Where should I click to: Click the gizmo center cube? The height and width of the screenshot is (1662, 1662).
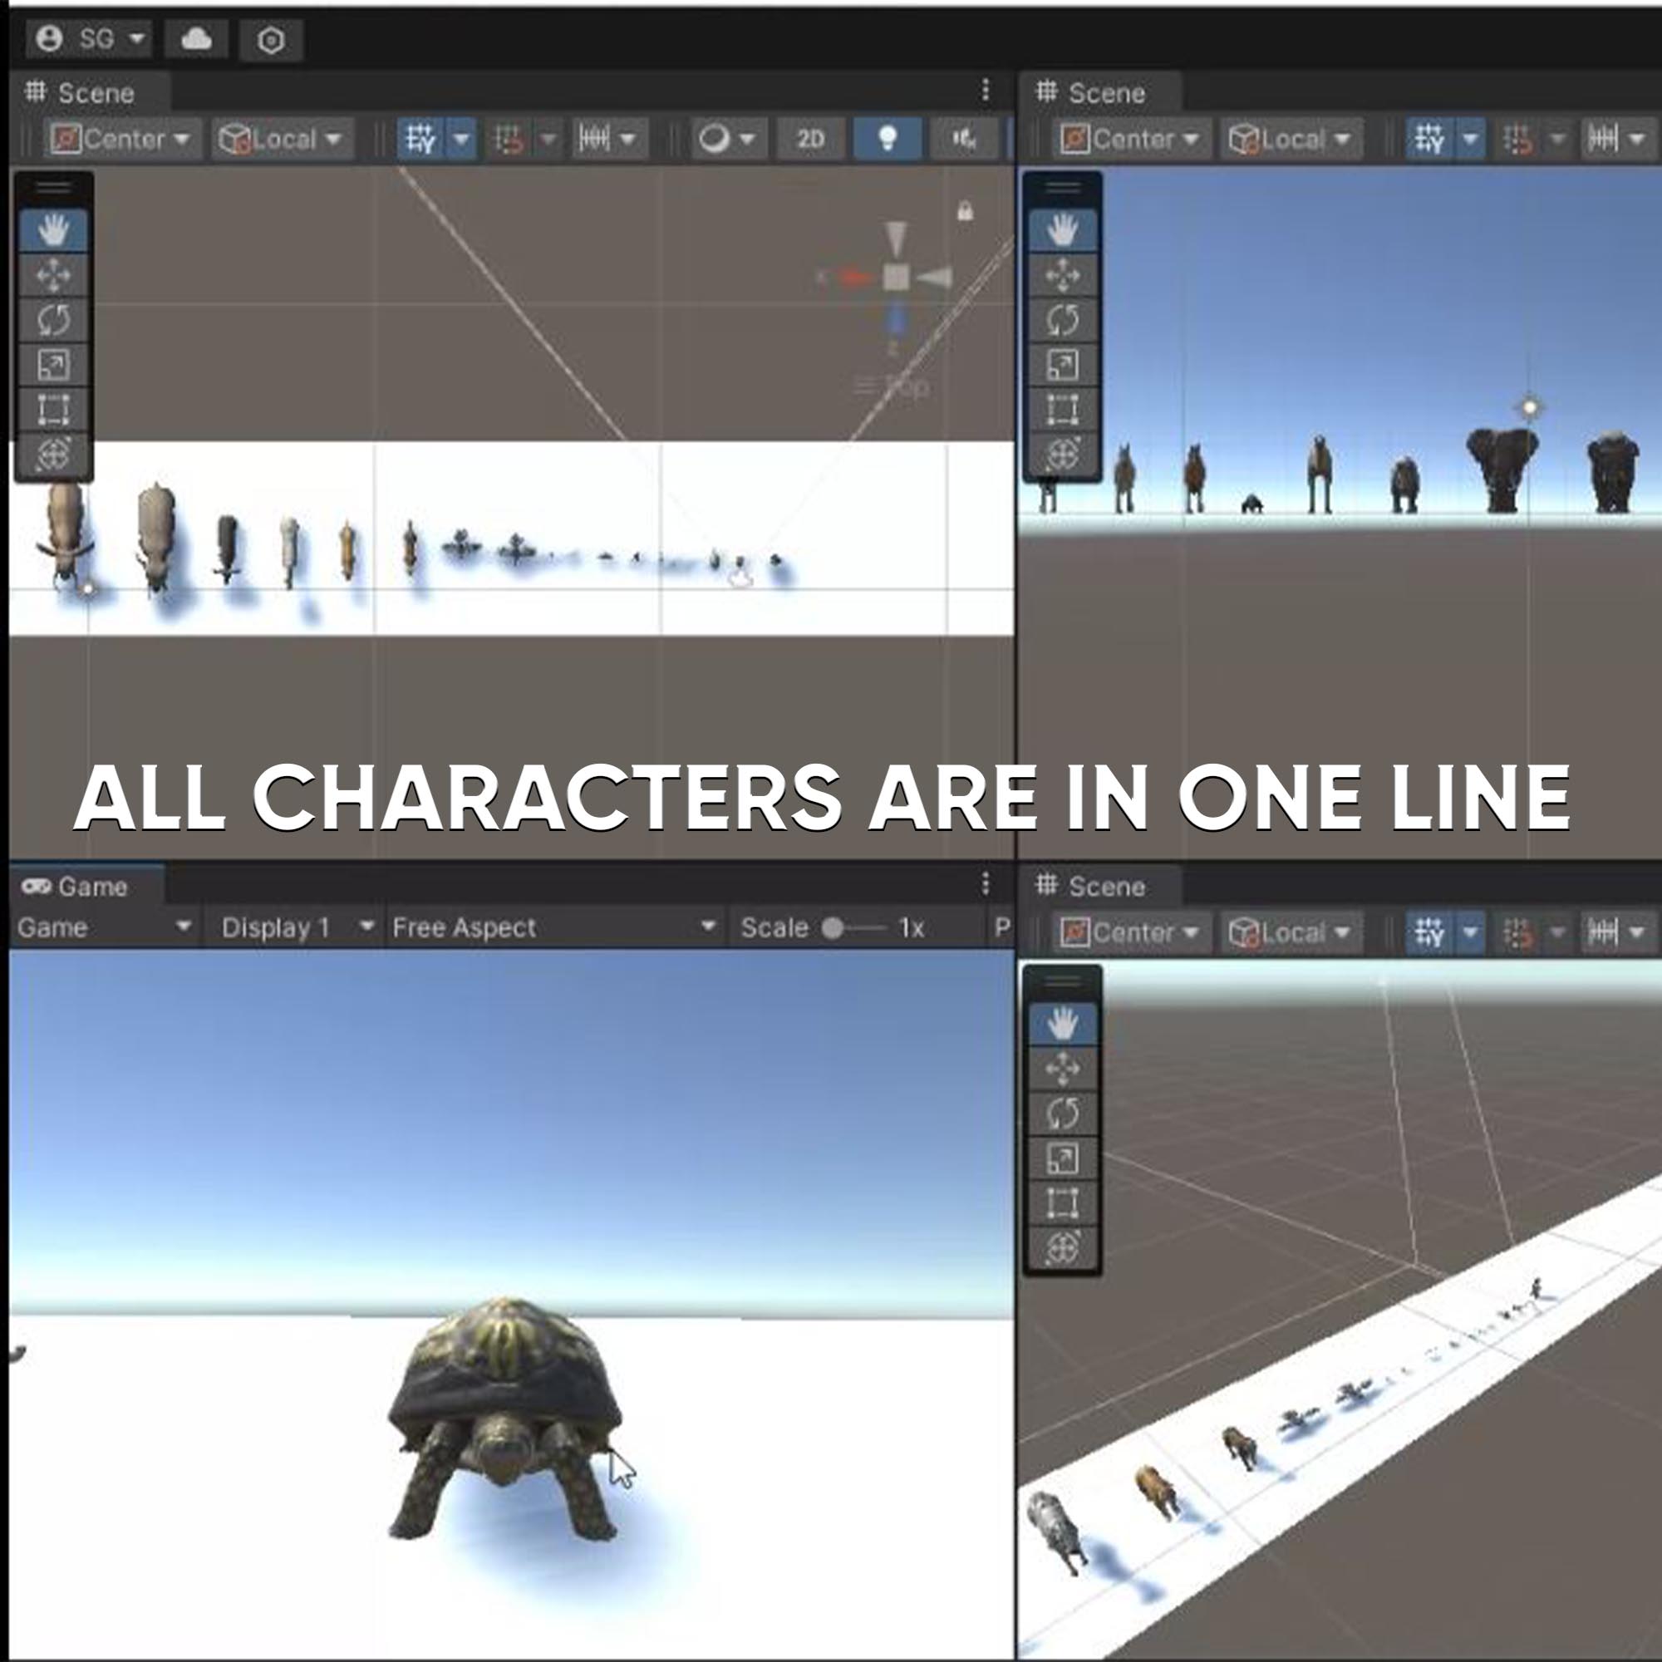click(x=896, y=277)
